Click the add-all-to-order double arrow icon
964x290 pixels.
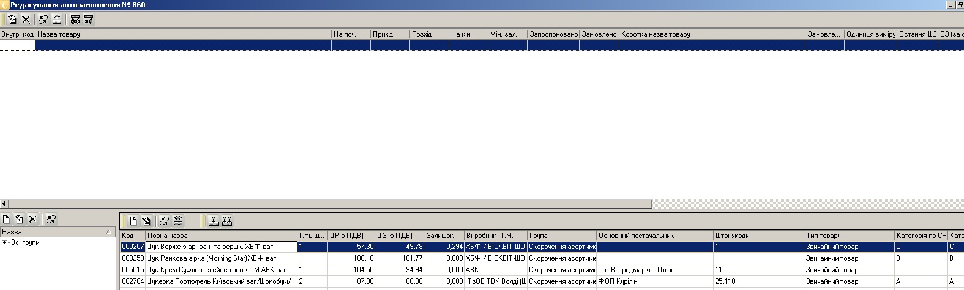coord(227,221)
